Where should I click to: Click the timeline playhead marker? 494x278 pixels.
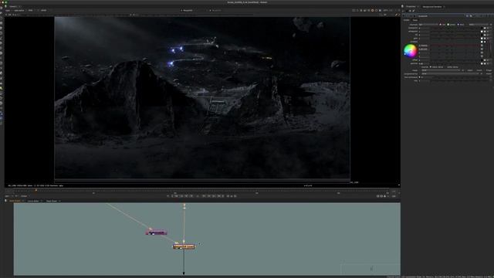pos(36,191)
